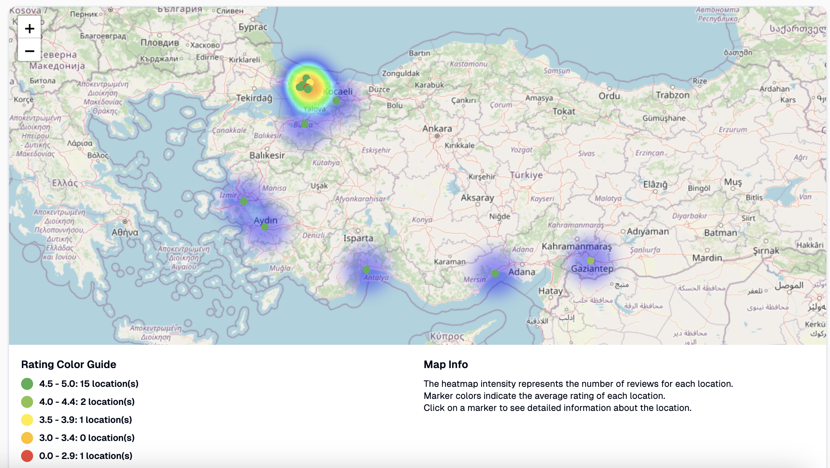Viewport: 830px width, 468px height.
Task: Click the Ankara city label on map
Action: 437,128
